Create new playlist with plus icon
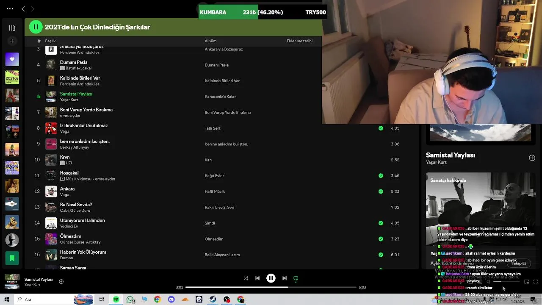The height and width of the screenshot is (305, 542). click(x=12, y=41)
